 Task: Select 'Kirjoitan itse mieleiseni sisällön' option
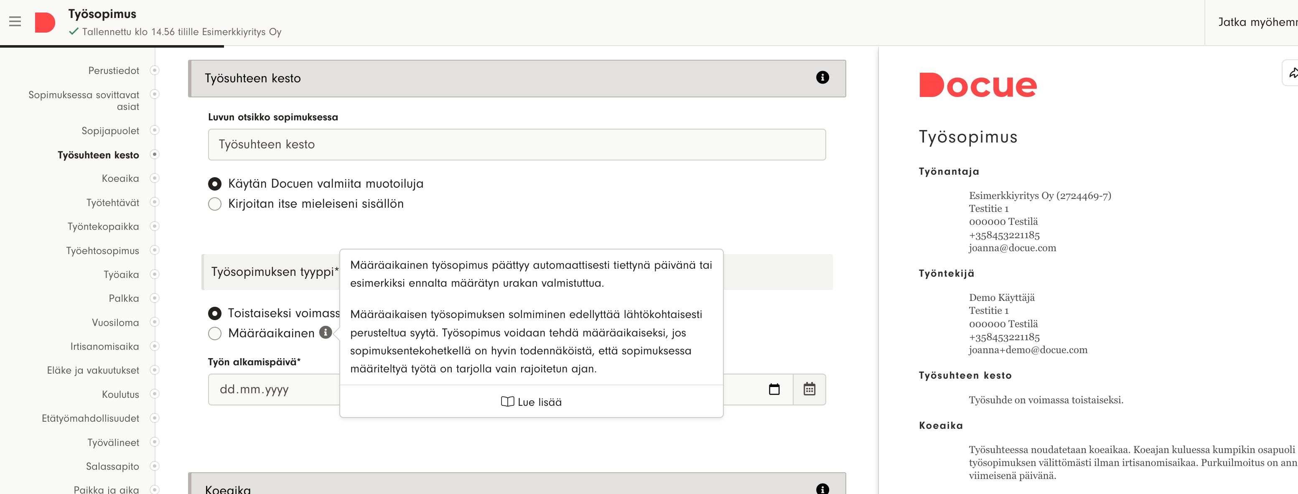pos(215,204)
